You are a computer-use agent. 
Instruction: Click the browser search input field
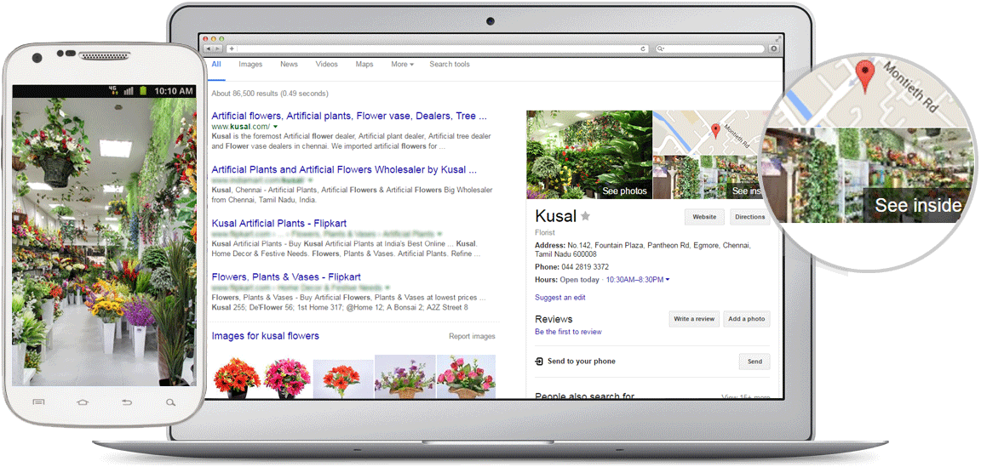tap(711, 48)
